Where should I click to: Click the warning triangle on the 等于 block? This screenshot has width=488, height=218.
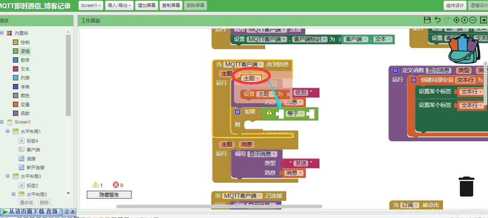269,112
